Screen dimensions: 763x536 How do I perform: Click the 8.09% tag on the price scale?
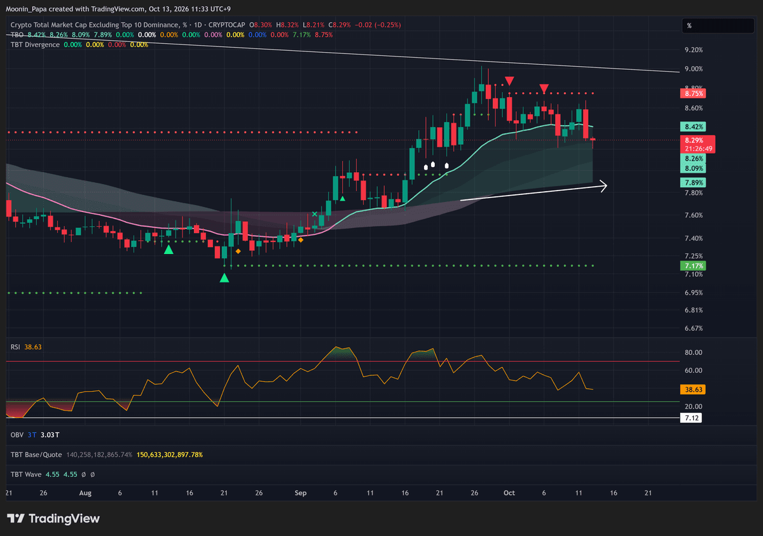(694, 168)
